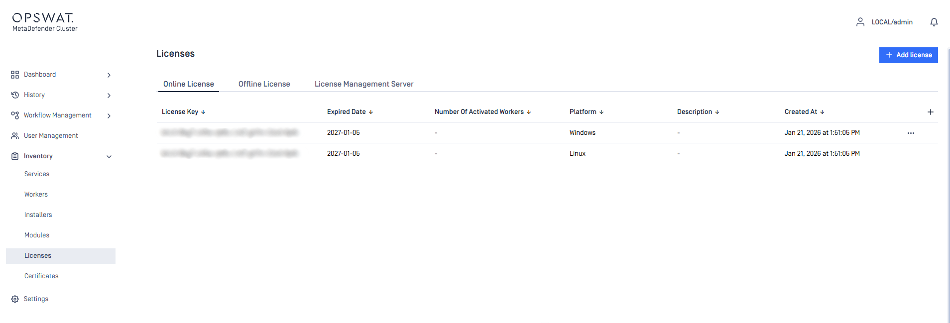
Task: Open Workers under Inventory
Action: pyautogui.click(x=36, y=195)
